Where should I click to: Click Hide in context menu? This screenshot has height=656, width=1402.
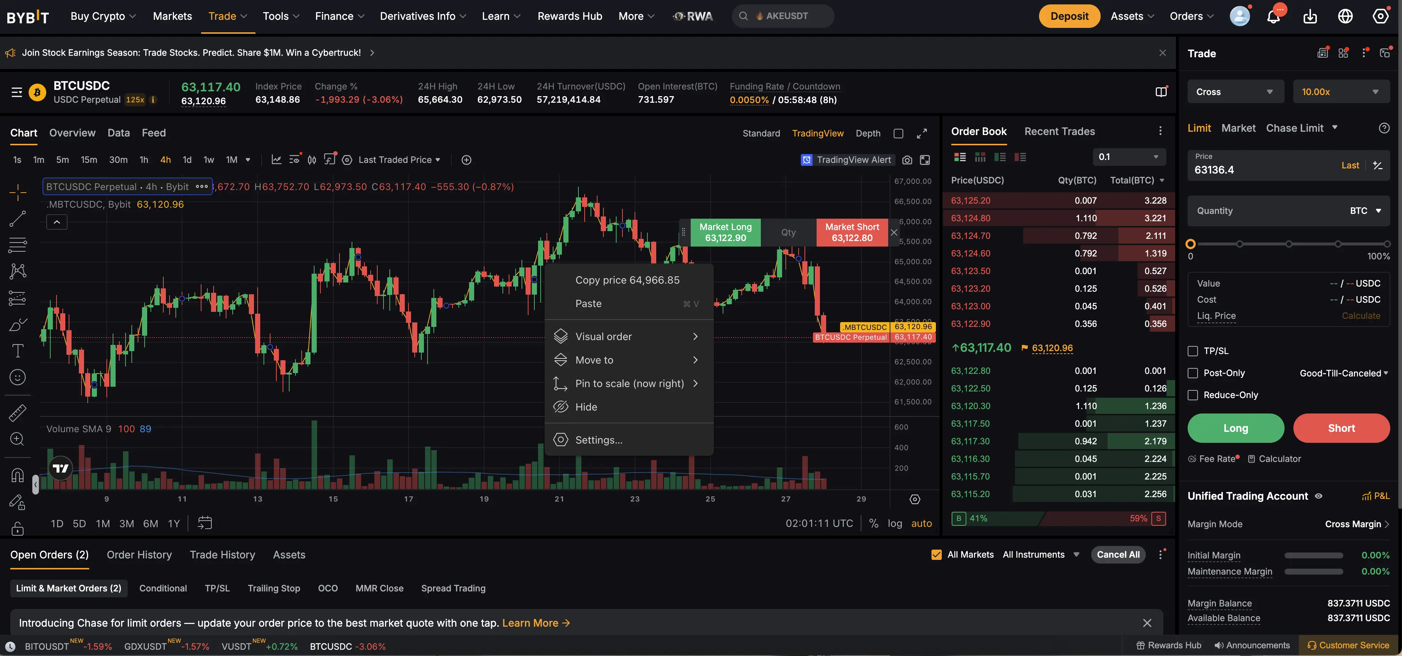(629, 407)
